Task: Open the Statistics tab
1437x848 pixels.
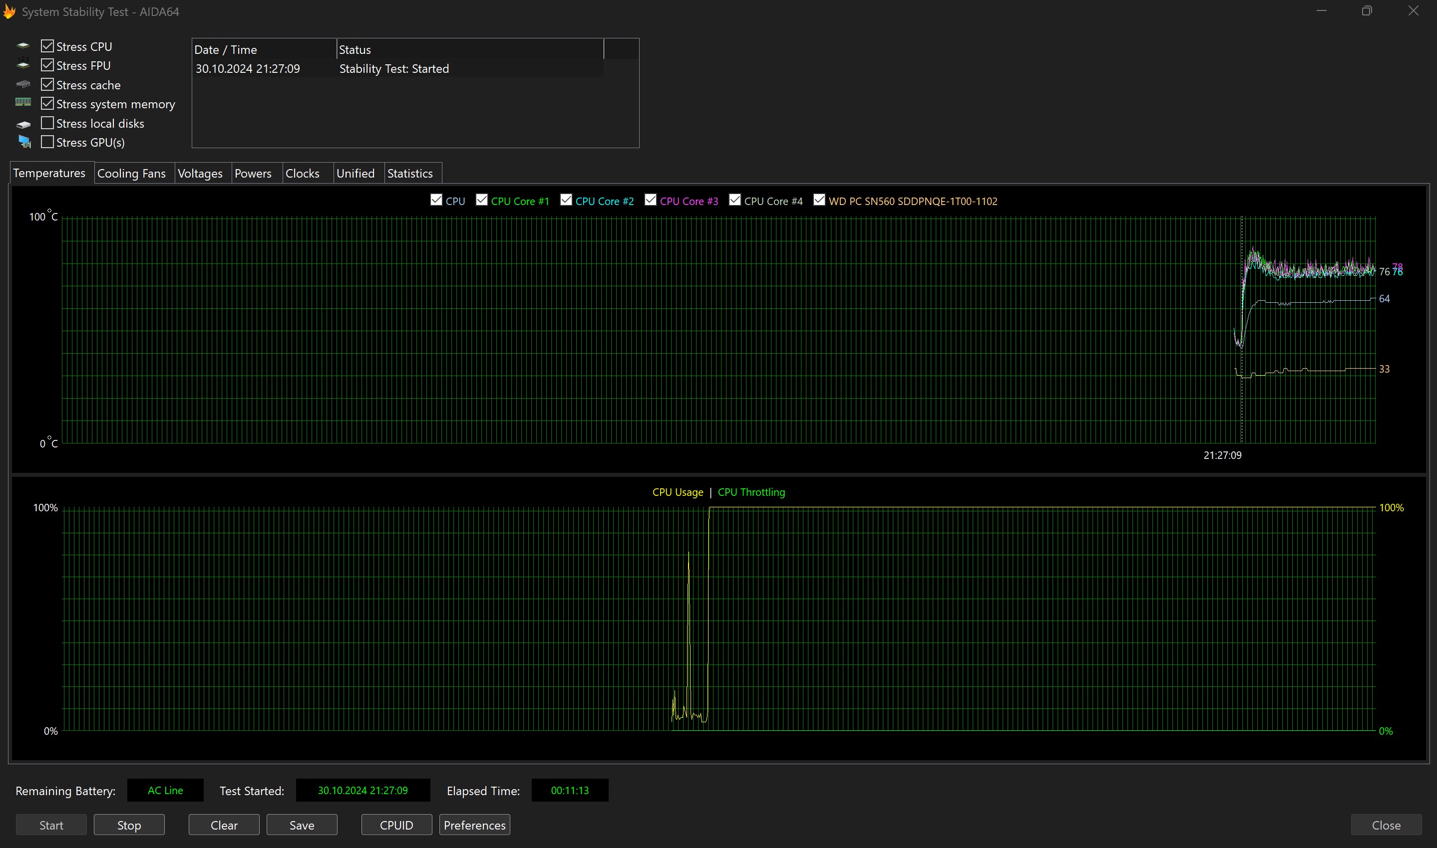Action: (409, 173)
